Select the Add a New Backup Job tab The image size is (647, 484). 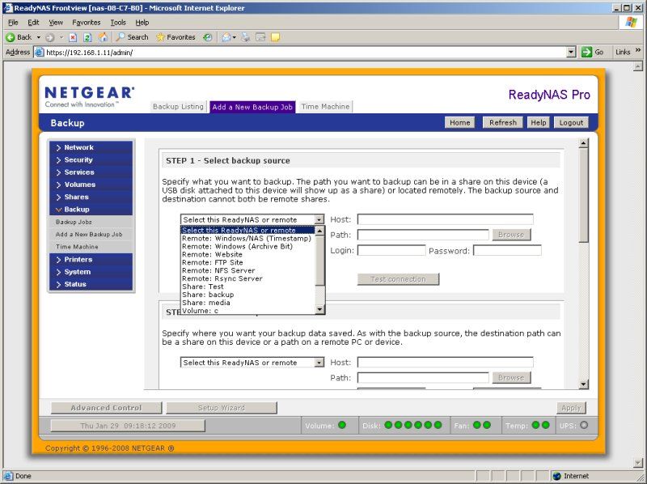click(252, 107)
